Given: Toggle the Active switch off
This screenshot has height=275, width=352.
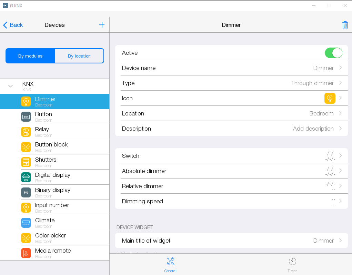Looking at the screenshot, I should point(333,53).
